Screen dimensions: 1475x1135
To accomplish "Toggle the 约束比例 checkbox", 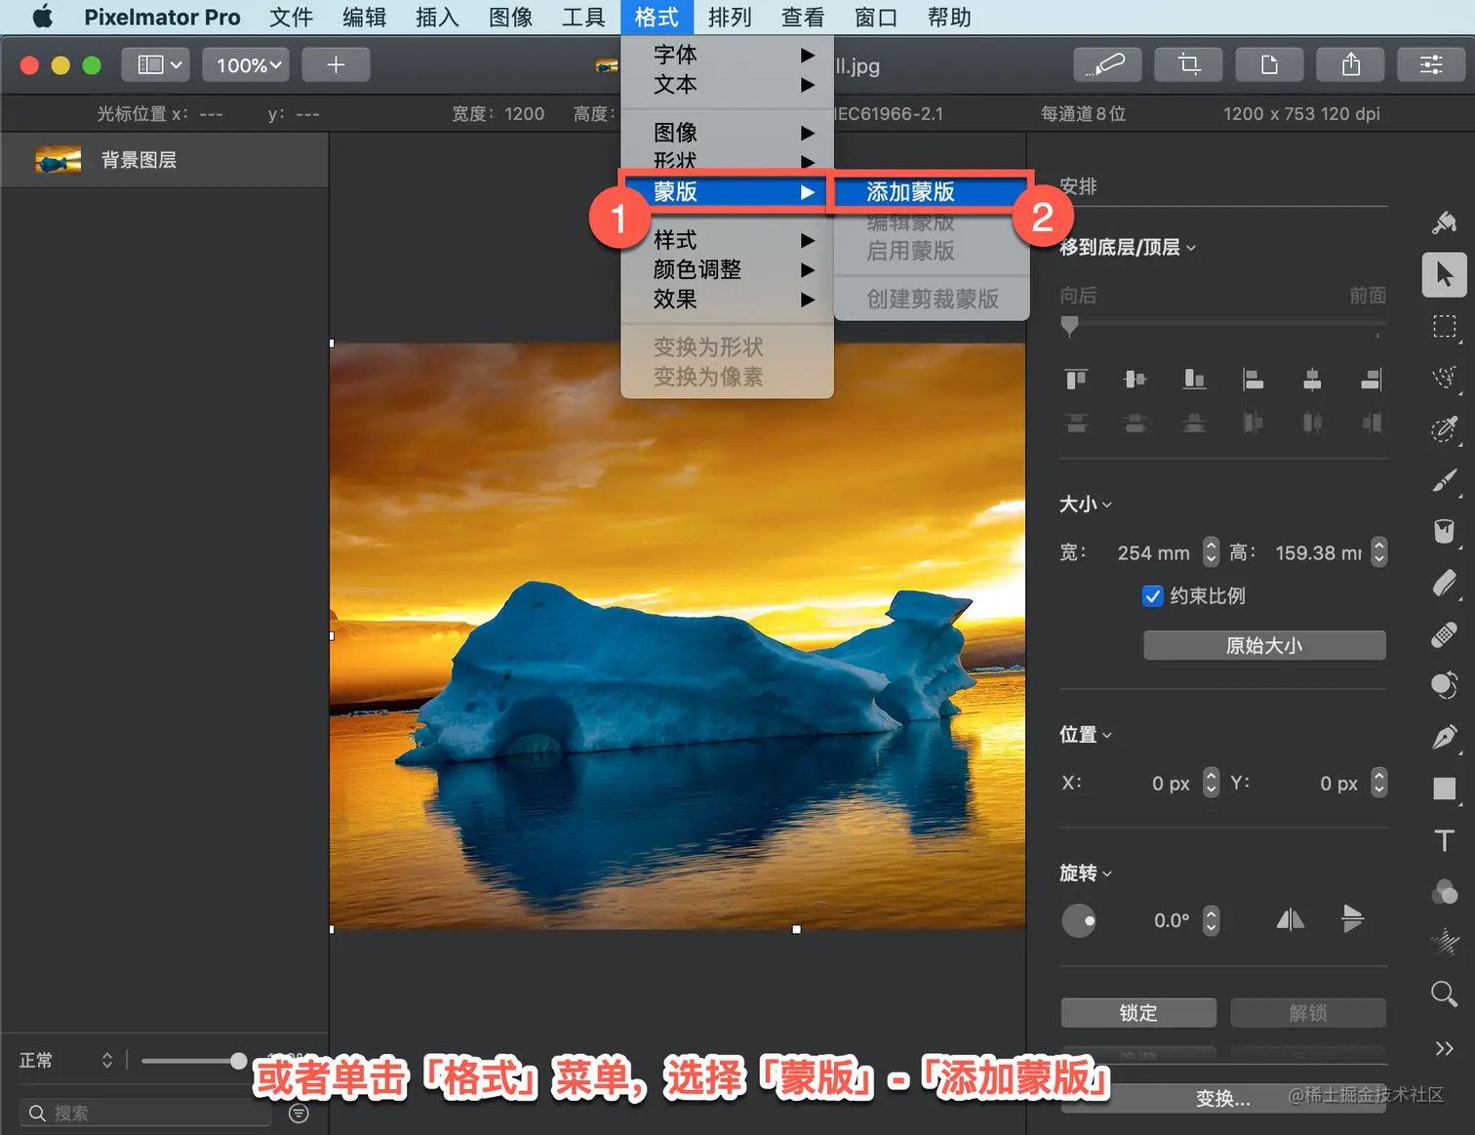I will pyautogui.click(x=1152, y=596).
